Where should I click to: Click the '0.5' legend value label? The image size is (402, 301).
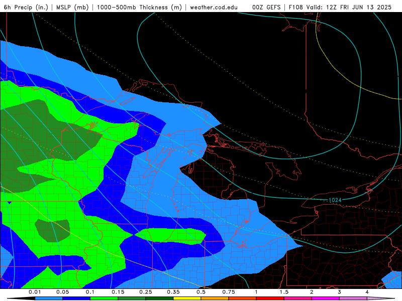click(x=201, y=292)
